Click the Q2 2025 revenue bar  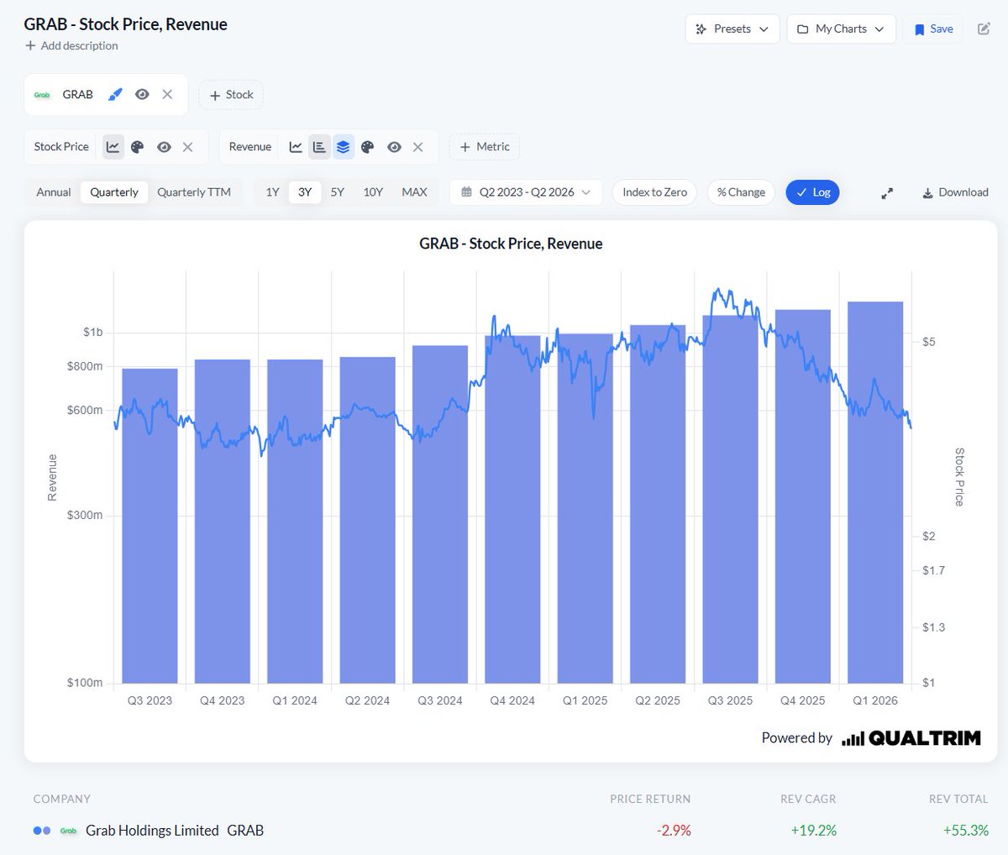point(658,504)
